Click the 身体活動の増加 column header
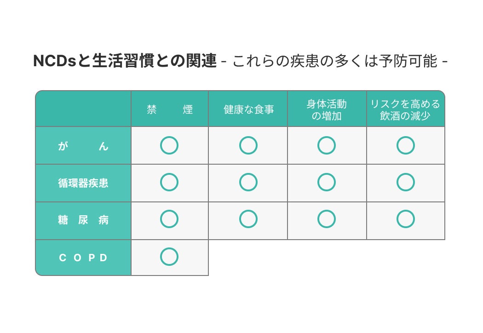The height and width of the screenshot is (333, 483). click(x=327, y=109)
